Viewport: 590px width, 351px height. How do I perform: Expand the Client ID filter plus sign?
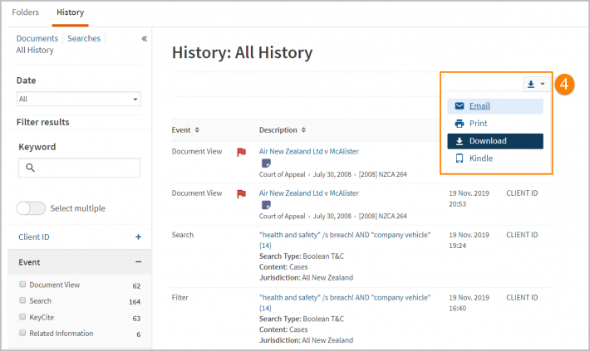pos(138,237)
